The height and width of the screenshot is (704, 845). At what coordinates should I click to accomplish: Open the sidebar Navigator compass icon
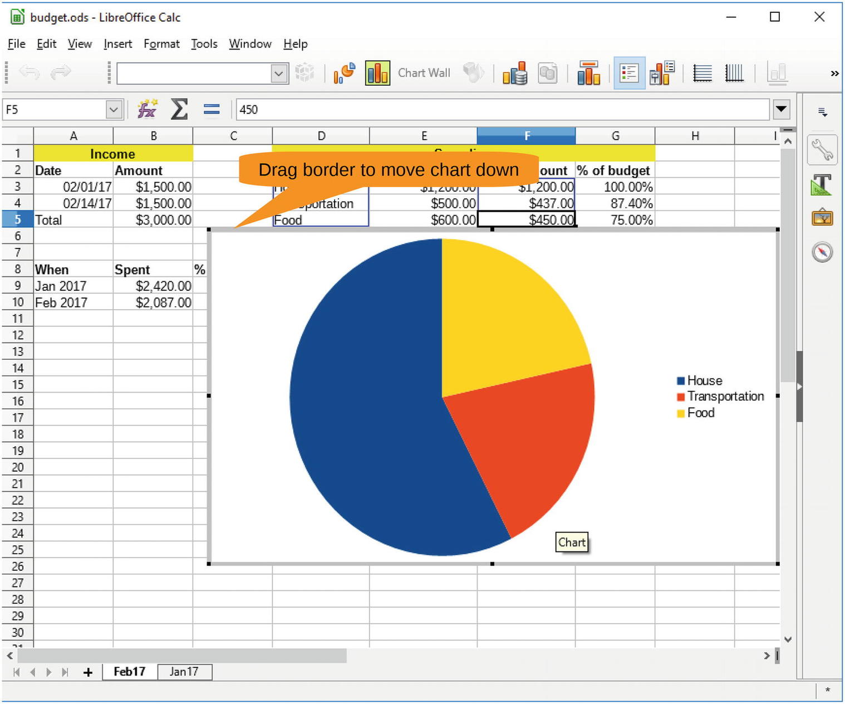822,252
